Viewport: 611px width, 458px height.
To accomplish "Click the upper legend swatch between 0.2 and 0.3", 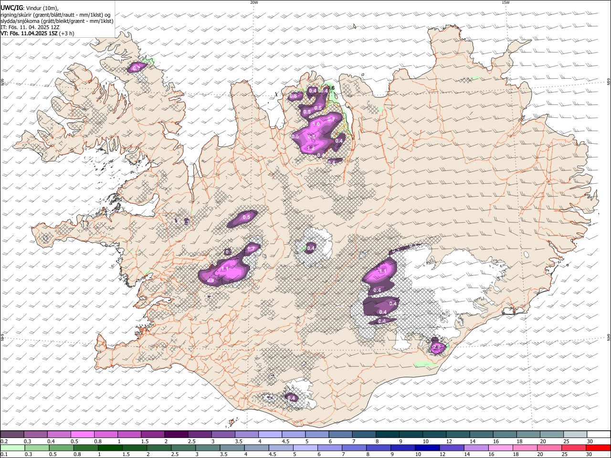I will 12,435.
